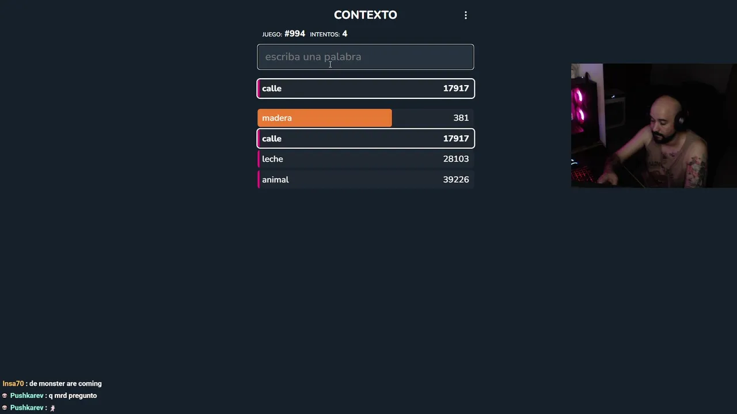Click the score 28103
The image size is (737, 414).
click(455, 159)
